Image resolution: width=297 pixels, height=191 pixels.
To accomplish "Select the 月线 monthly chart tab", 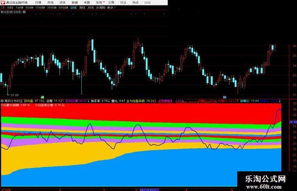I will click(91, 8).
